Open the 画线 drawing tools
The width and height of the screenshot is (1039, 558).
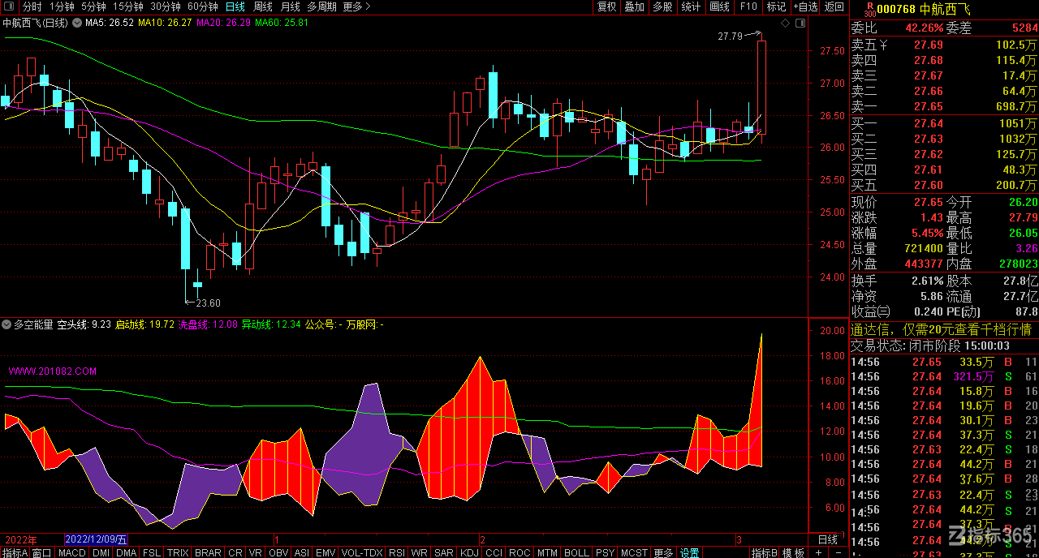click(719, 6)
